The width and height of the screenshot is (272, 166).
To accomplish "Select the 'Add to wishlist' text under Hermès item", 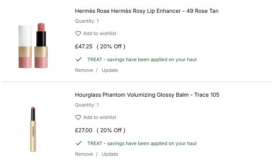I will tap(100, 33).
